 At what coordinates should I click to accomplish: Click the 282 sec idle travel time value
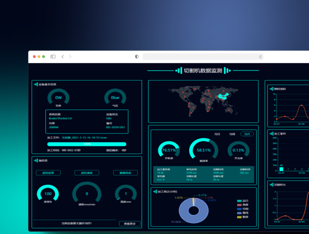tap(244, 173)
